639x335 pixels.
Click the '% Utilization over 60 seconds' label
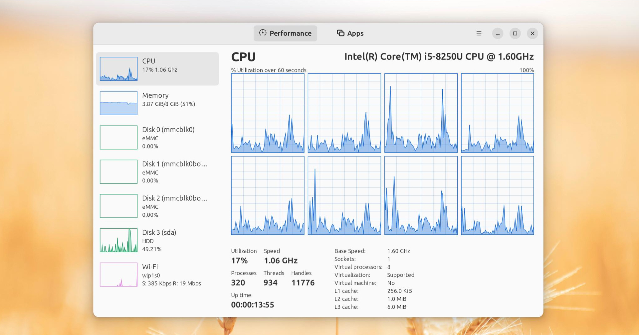tap(269, 70)
